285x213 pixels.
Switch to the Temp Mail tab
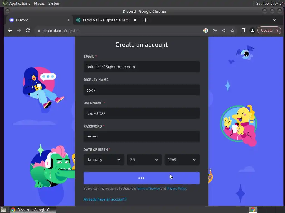(x=106, y=20)
